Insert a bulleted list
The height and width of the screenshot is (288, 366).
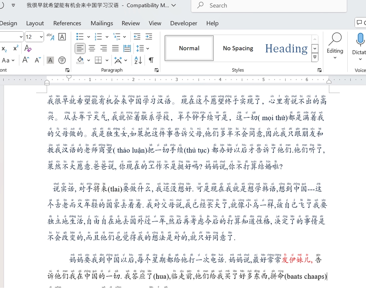(80, 37)
